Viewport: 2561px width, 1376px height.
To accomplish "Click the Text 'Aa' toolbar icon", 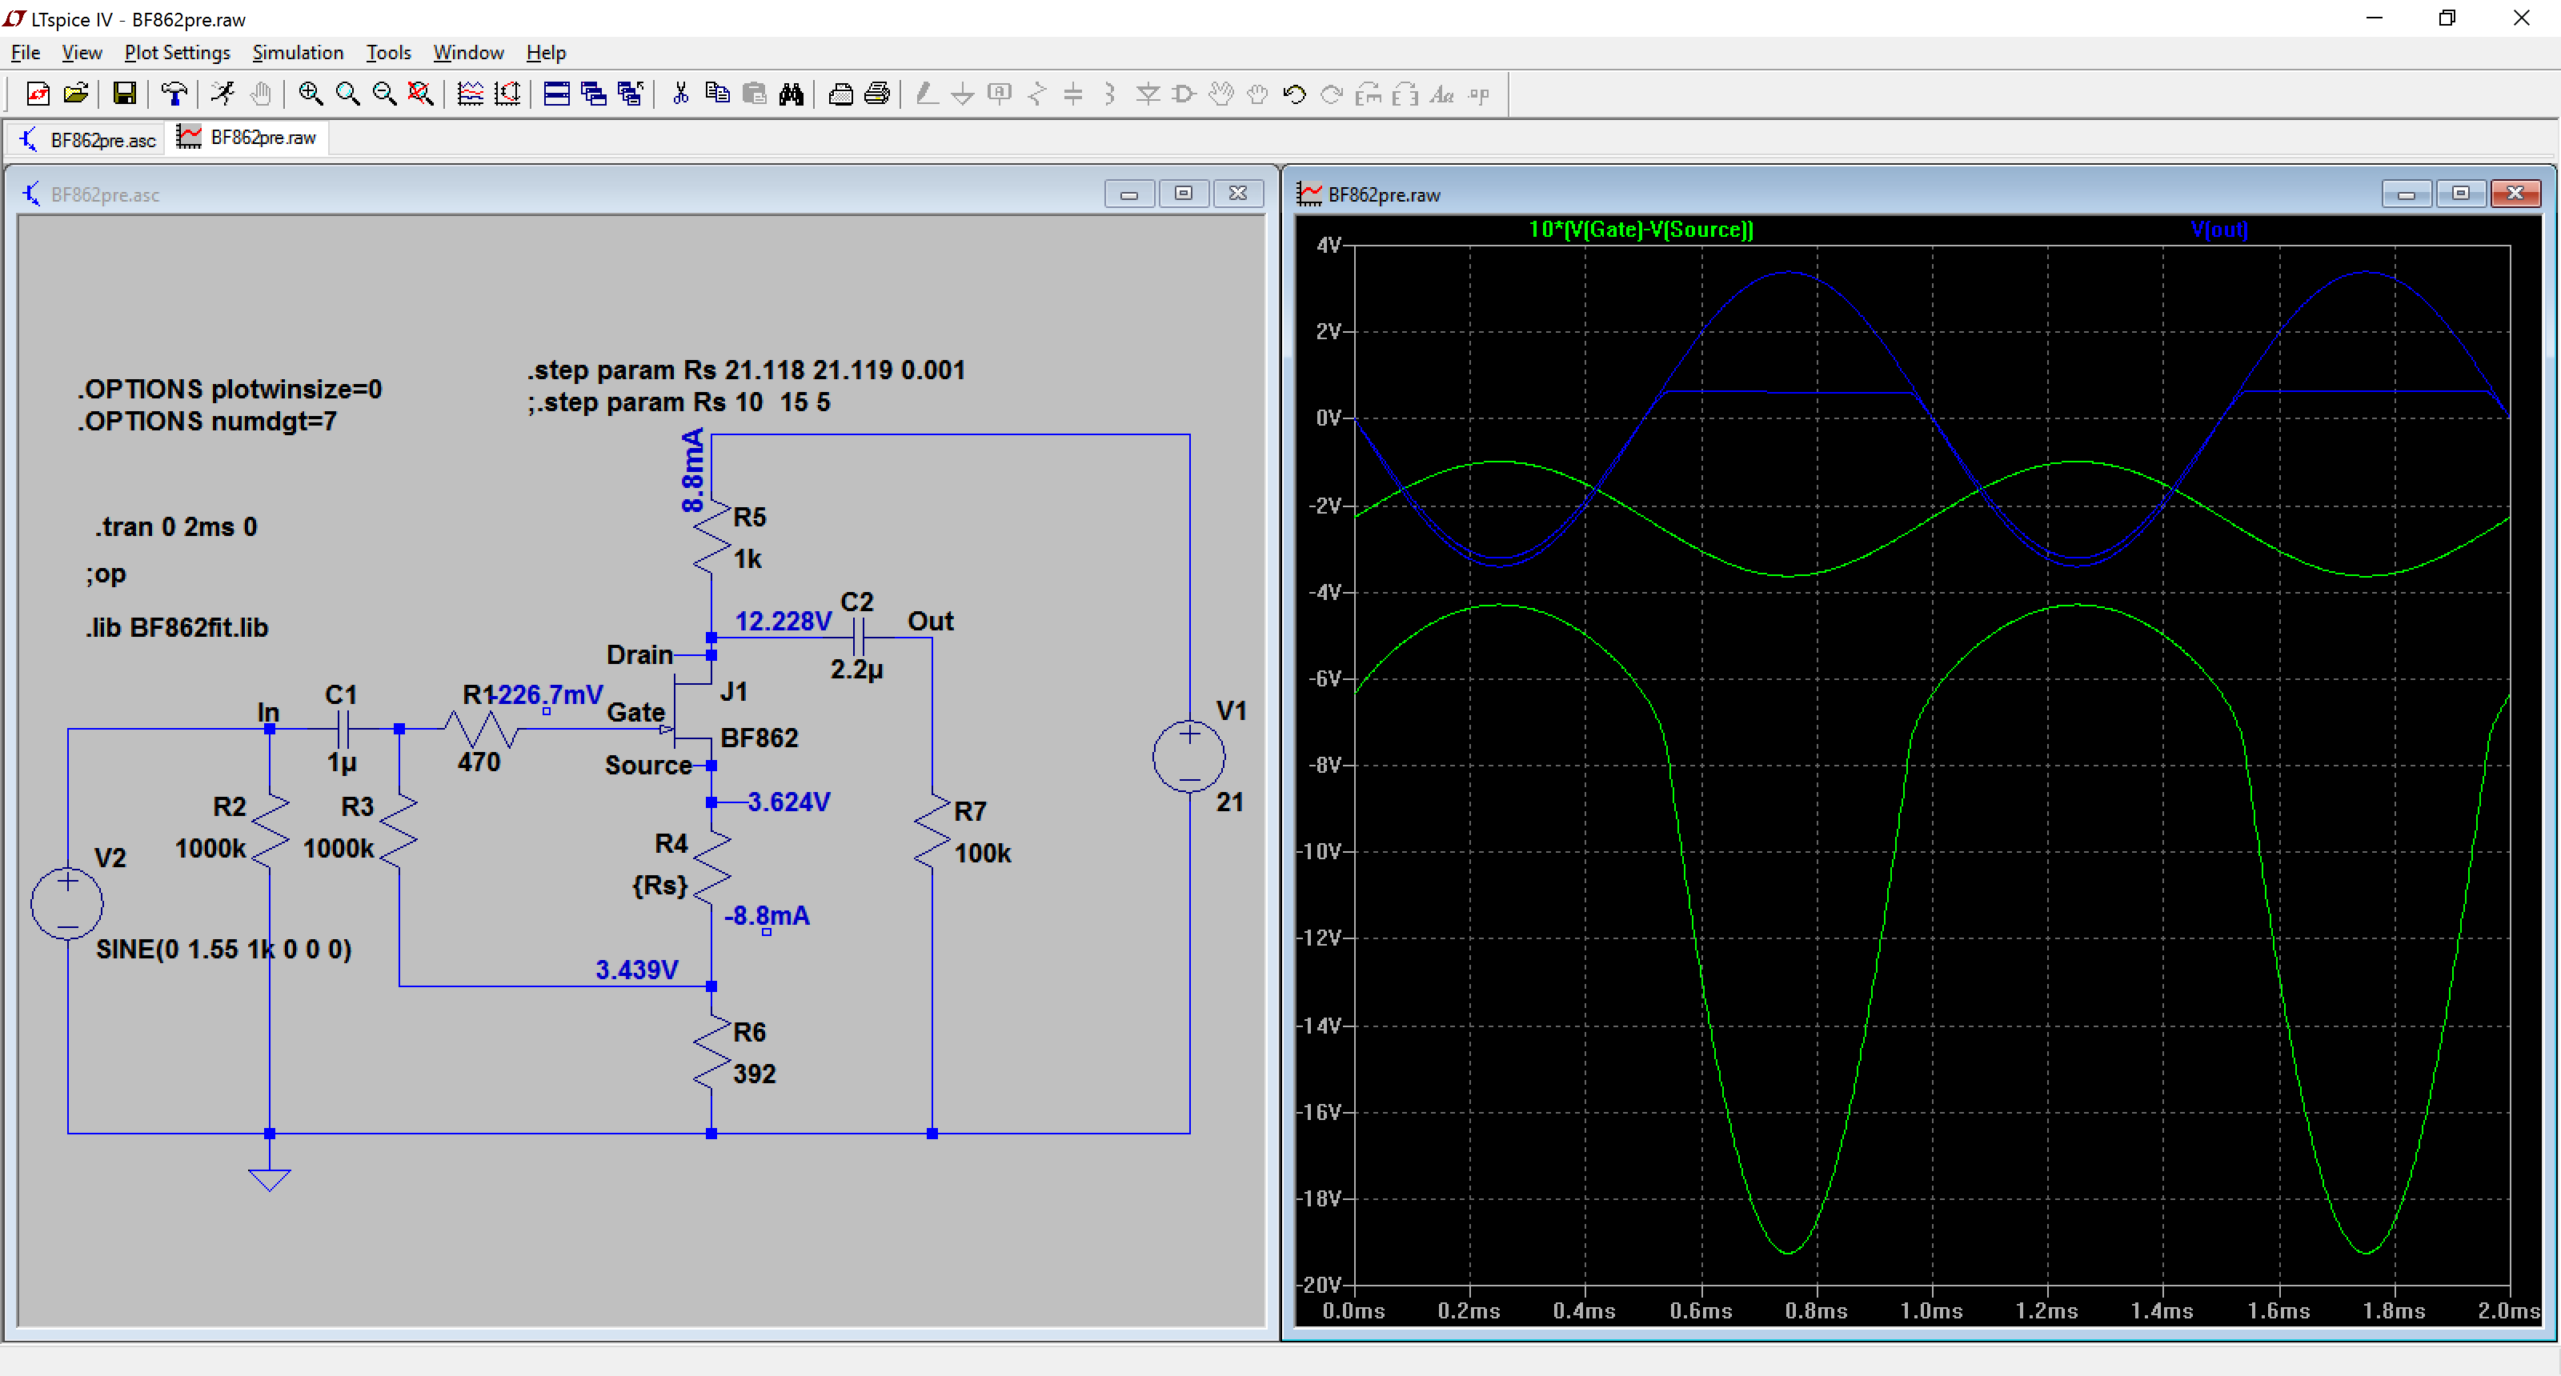I will 1441,94.
